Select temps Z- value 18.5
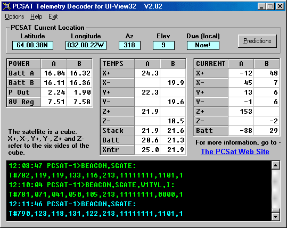The image size is (287, 228). [x=173, y=121]
